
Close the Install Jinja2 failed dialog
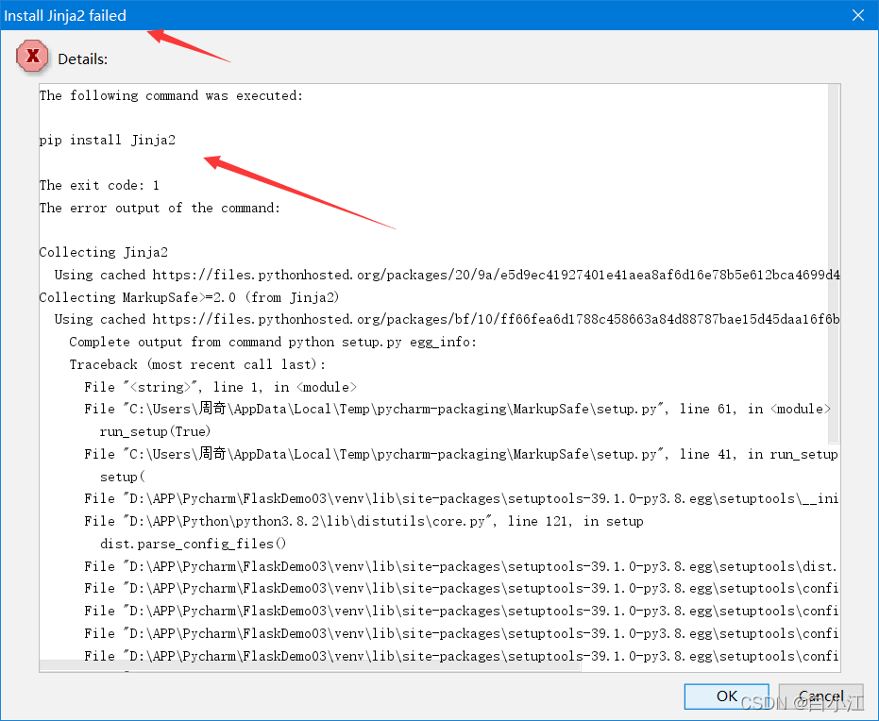pyautogui.click(x=857, y=15)
